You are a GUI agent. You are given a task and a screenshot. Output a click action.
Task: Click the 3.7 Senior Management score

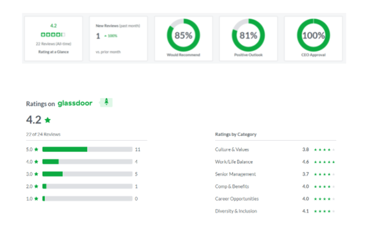point(305,174)
